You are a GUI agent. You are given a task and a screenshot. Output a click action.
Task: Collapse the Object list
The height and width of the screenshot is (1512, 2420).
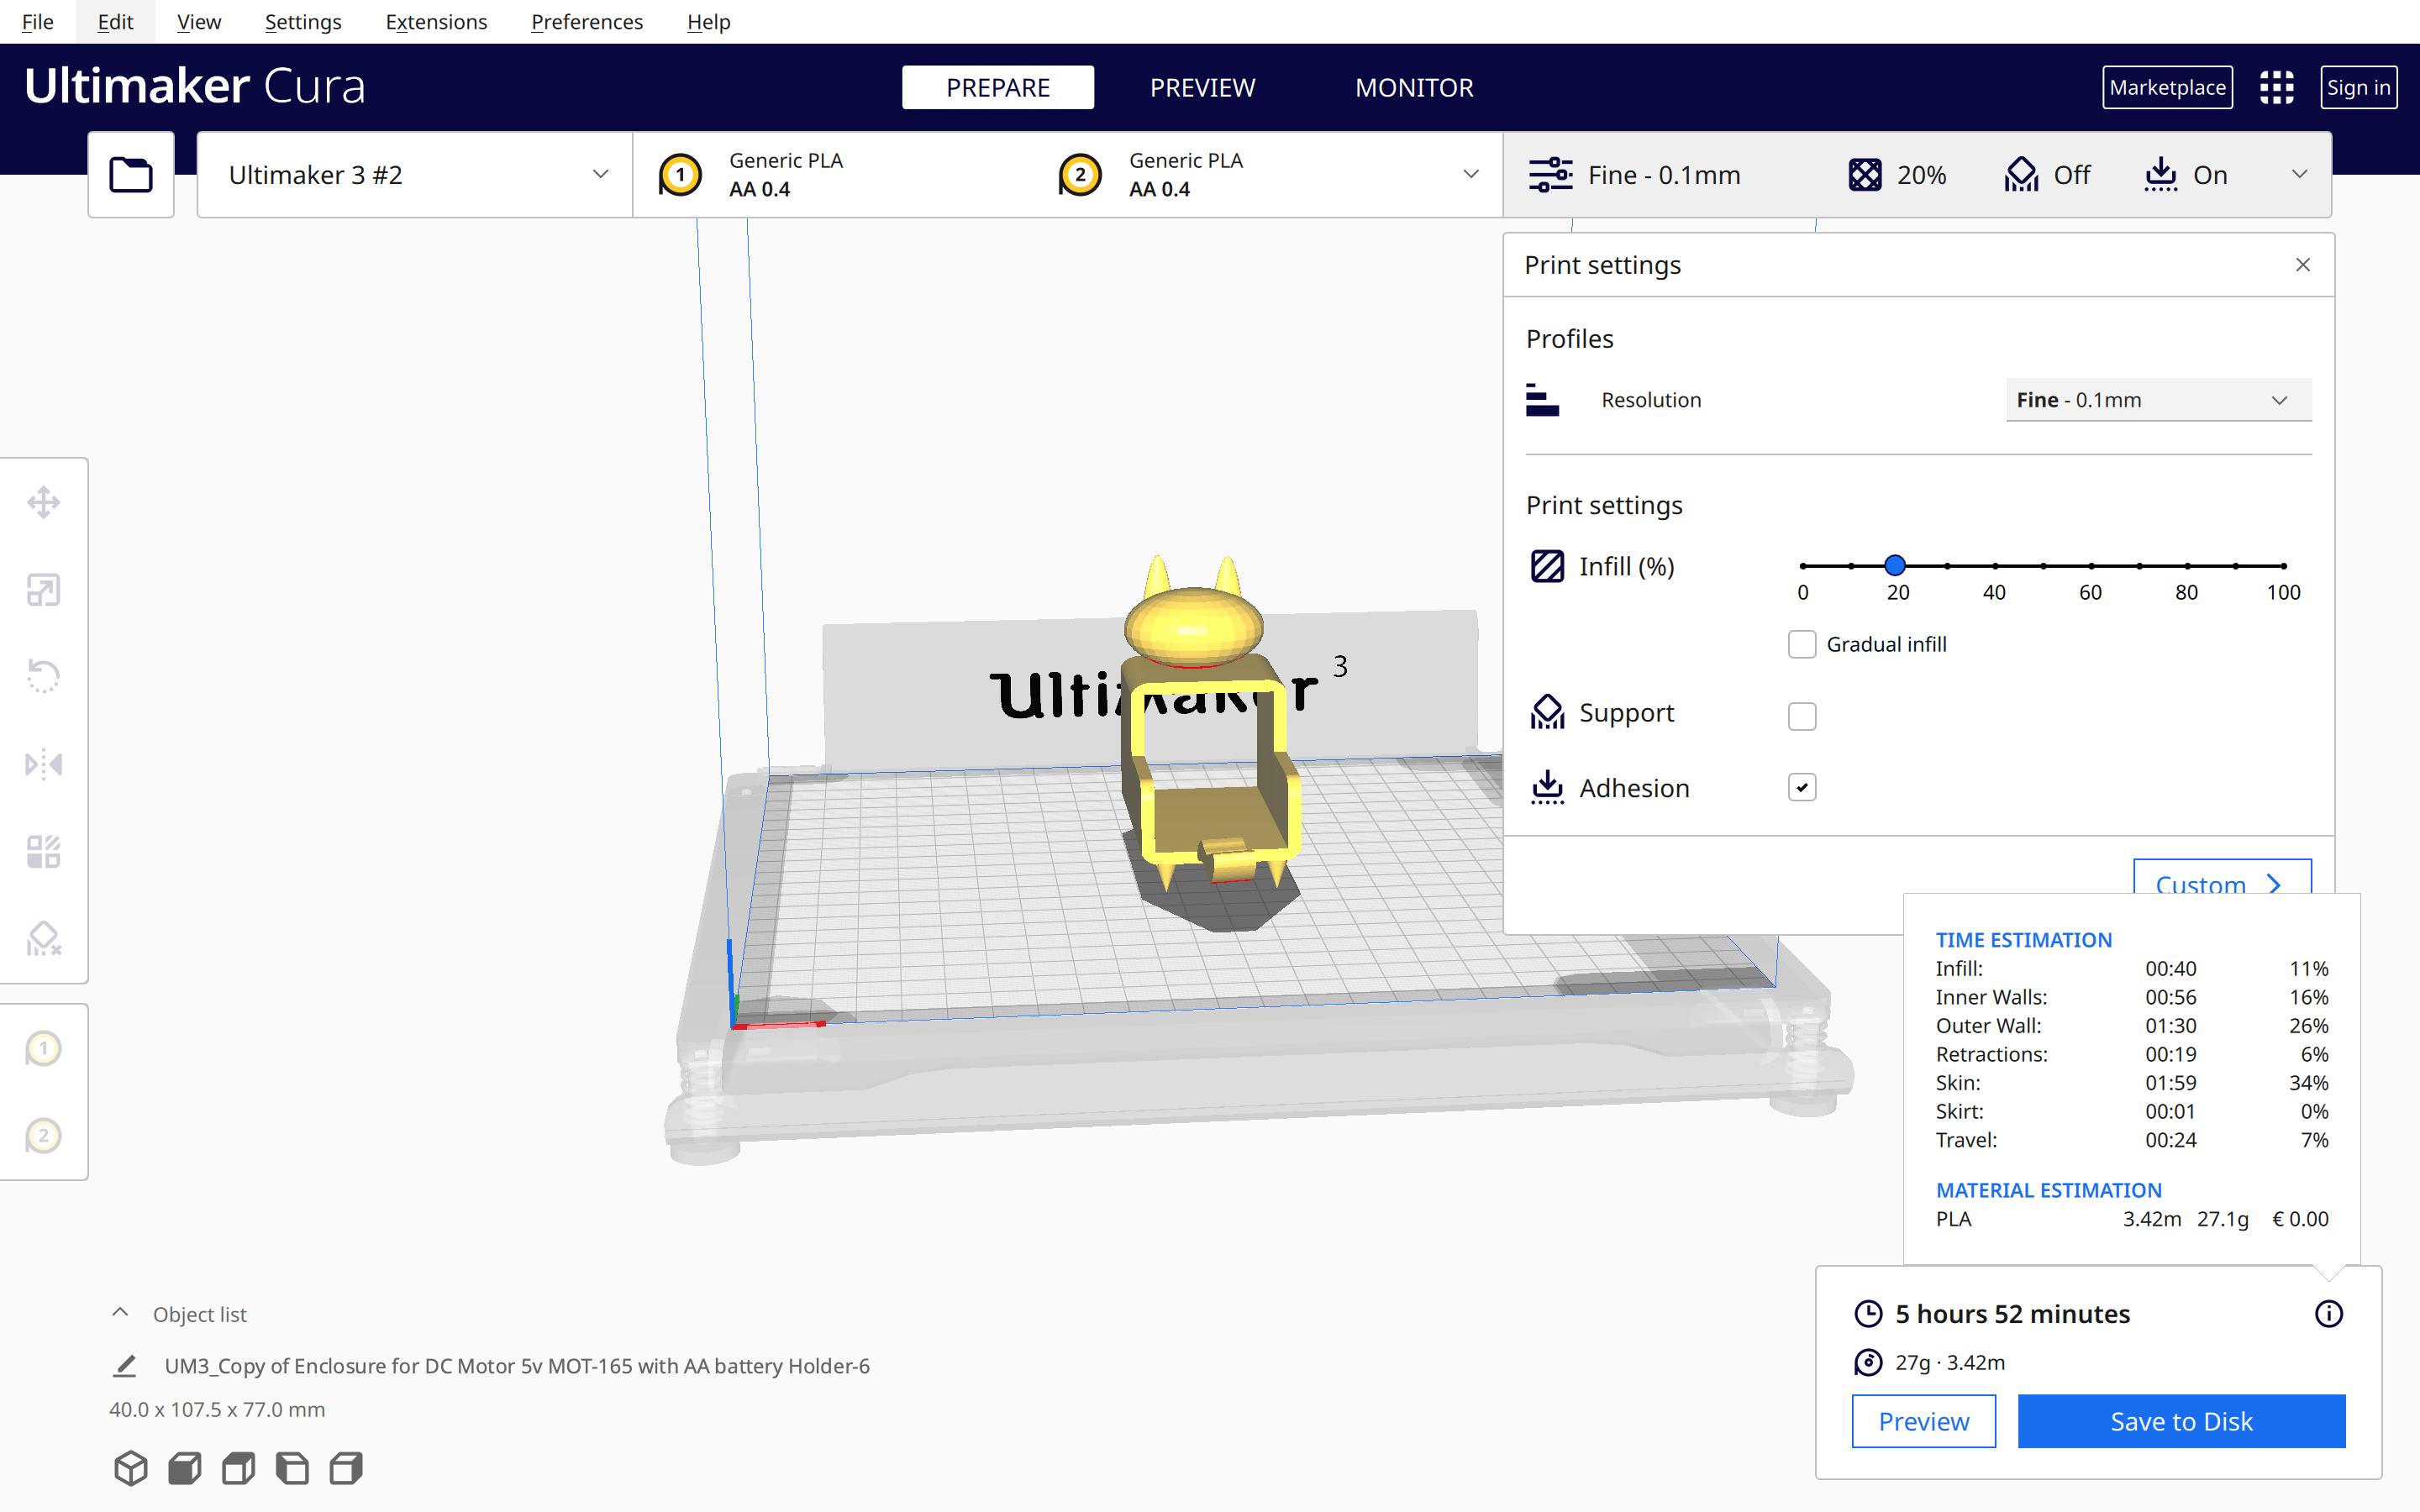pos(120,1314)
